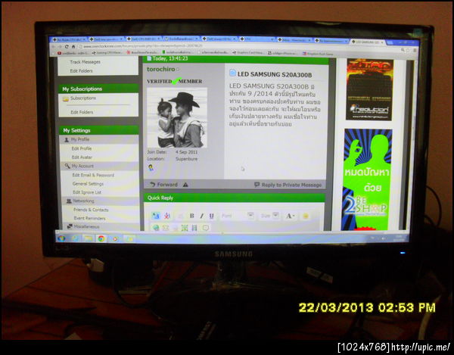
Task: Open the text color picker (A icon)
Action: [290, 216]
